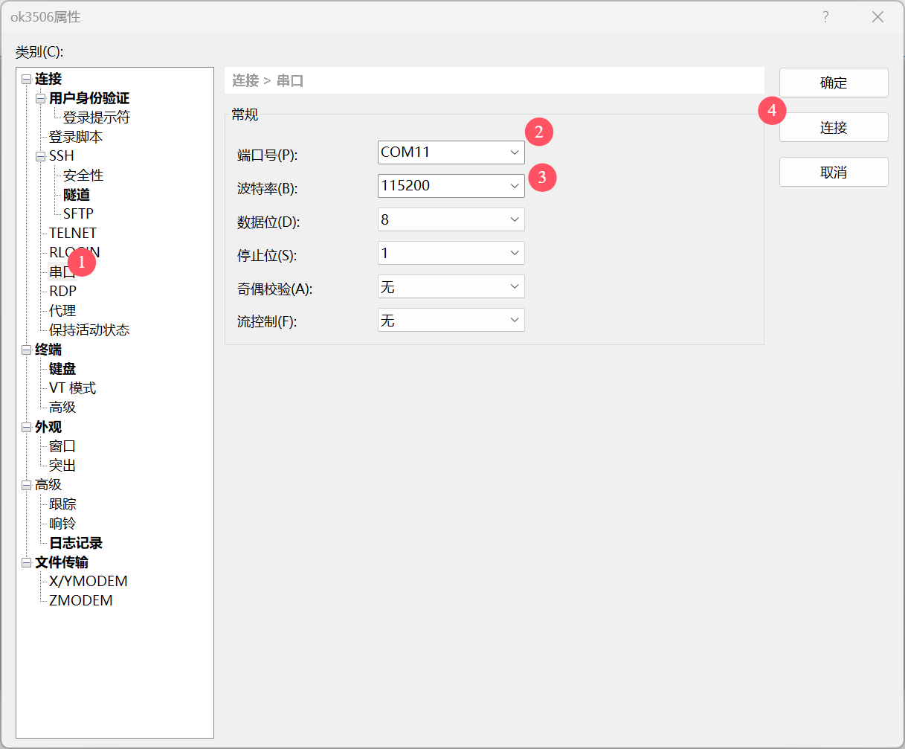Select 安全性 under SSH
Image resolution: width=905 pixels, height=749 pixels.
(x=83, y=176)
